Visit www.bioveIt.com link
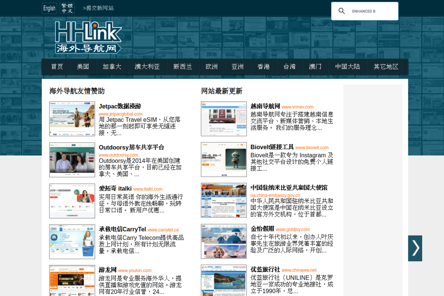Image resolution: width=444 pixels, height=296 pixels. click(x=312, y=148)
